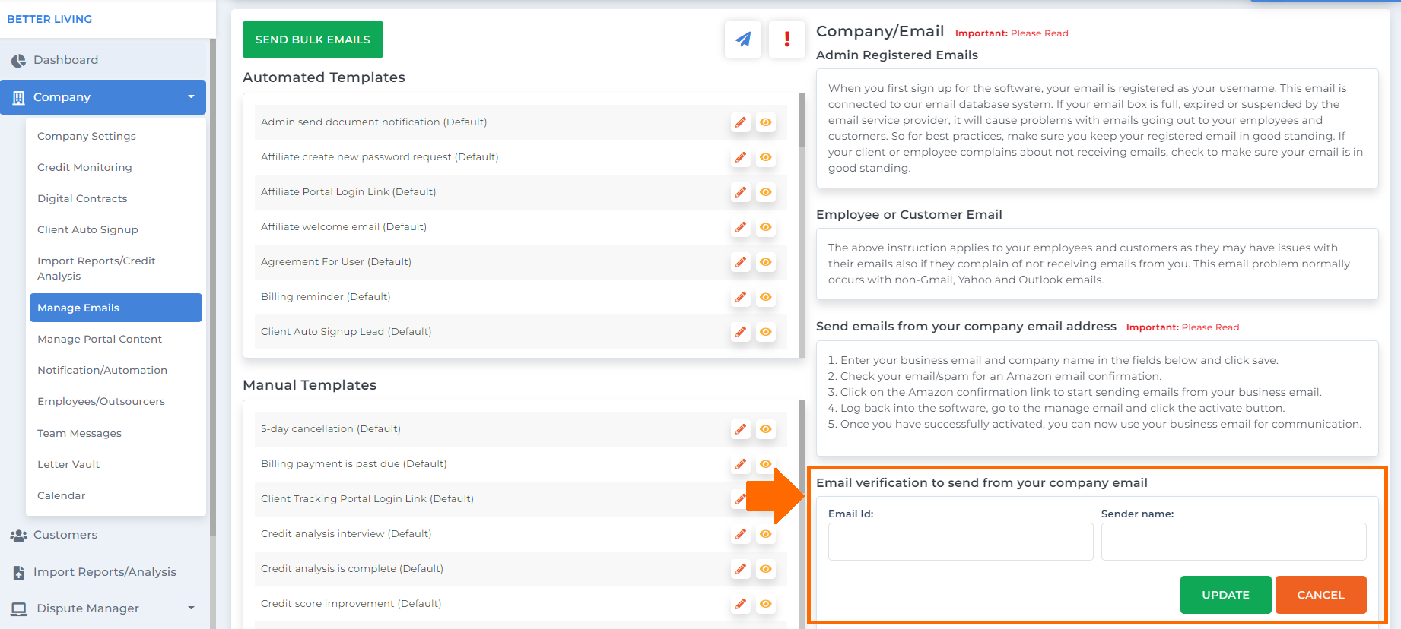Go to Notification/Automation page
Viewport: 1401px width, 629px height.
102,370
